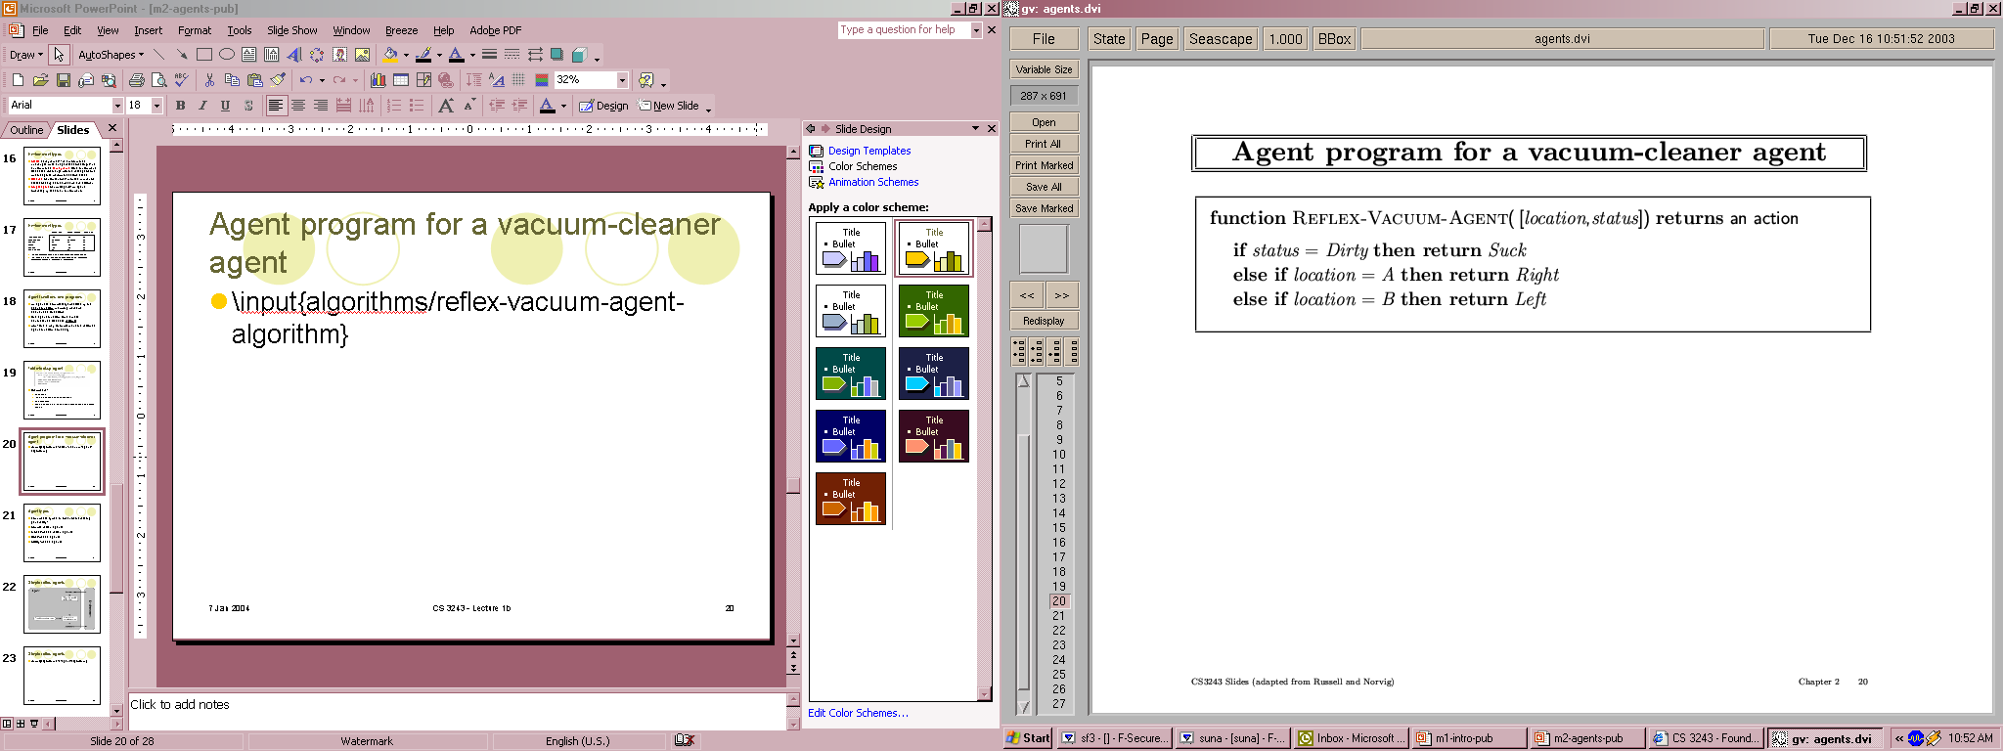Image resolution: width=2003 pixels, height=751 pixels.
Task: Click the Insert WordArt icon
Action: (294, 55)
